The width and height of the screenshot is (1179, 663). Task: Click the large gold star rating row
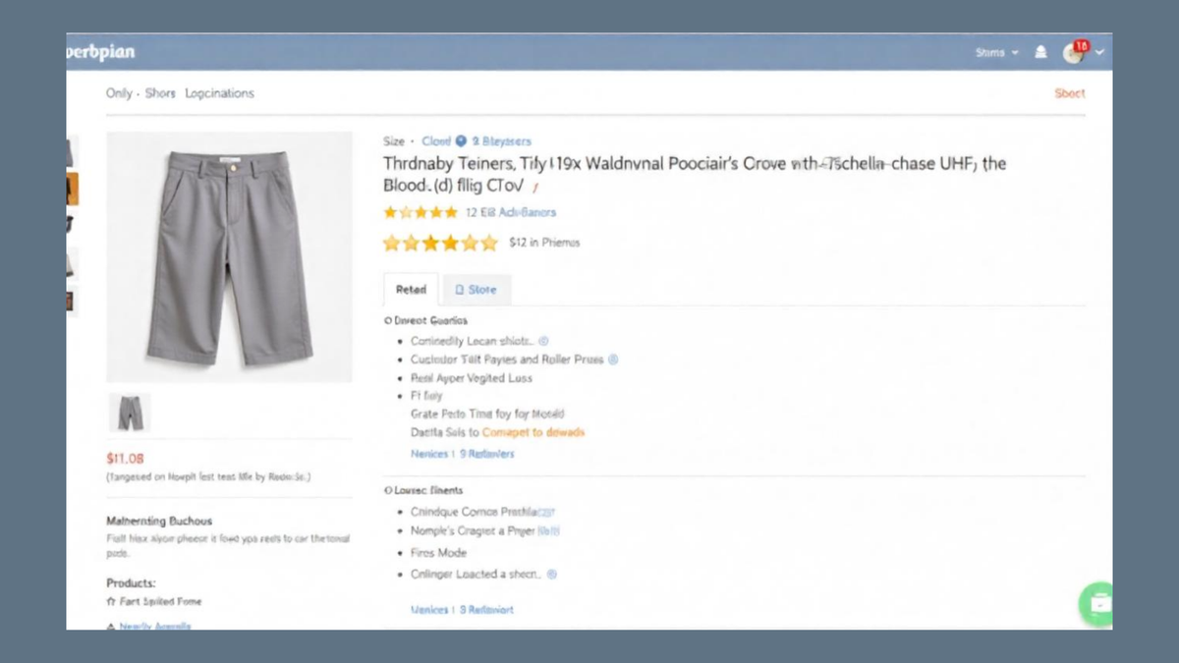click(440, 243)
